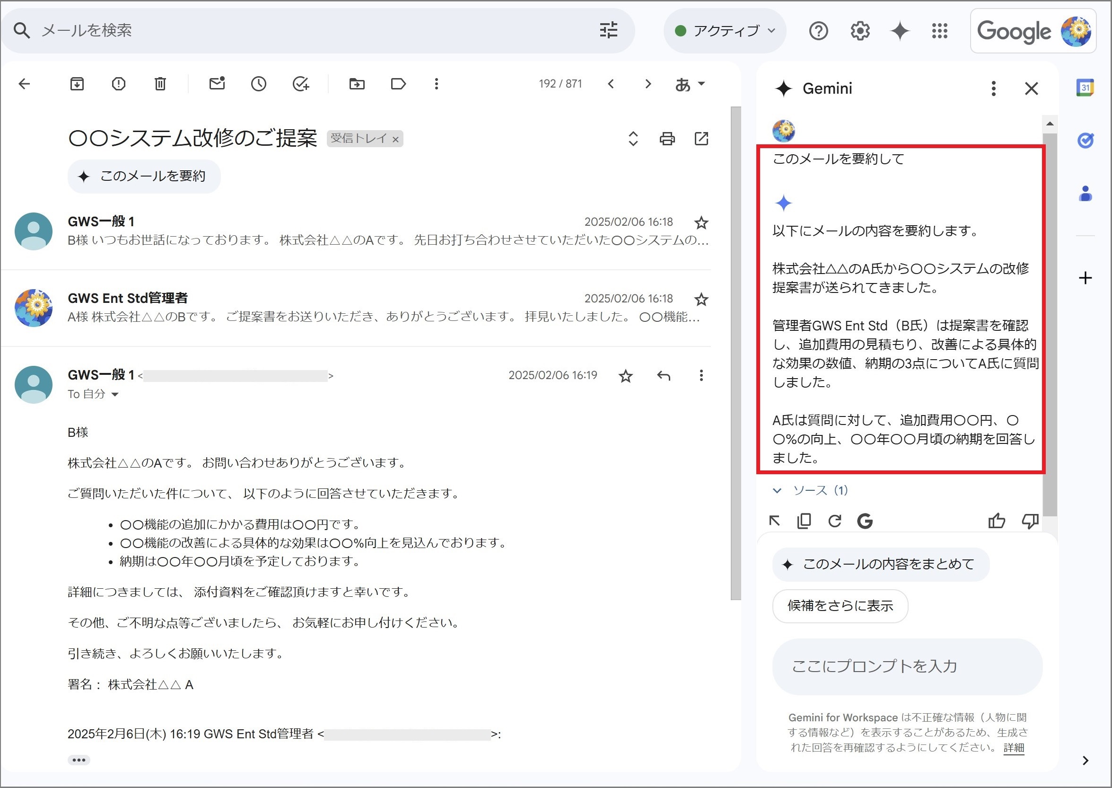
Task: Expand collapsed GWS Ent Std管理者 message
Action: pyautogui.click(x=357, y=308)
